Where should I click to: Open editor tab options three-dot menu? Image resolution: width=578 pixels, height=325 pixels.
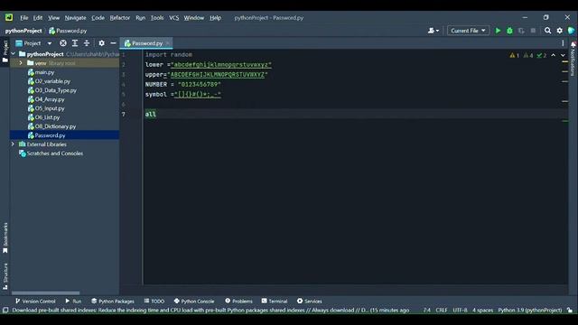click(563, 43)
